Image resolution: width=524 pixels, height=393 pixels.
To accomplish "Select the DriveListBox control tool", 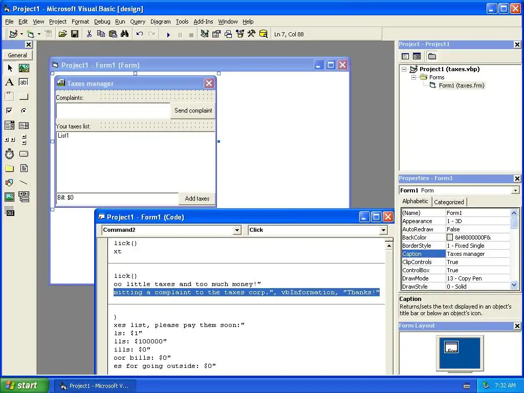I will pyautogui.click(x=24, y=154).
